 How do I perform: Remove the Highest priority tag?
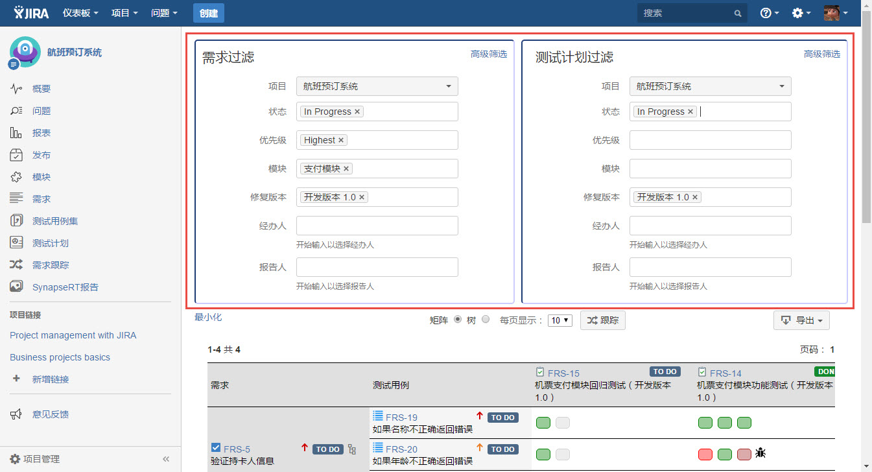point(341,140)
